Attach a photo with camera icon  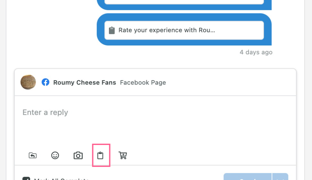point(78,155)
